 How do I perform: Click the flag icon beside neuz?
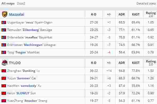(x=4, y=22)
